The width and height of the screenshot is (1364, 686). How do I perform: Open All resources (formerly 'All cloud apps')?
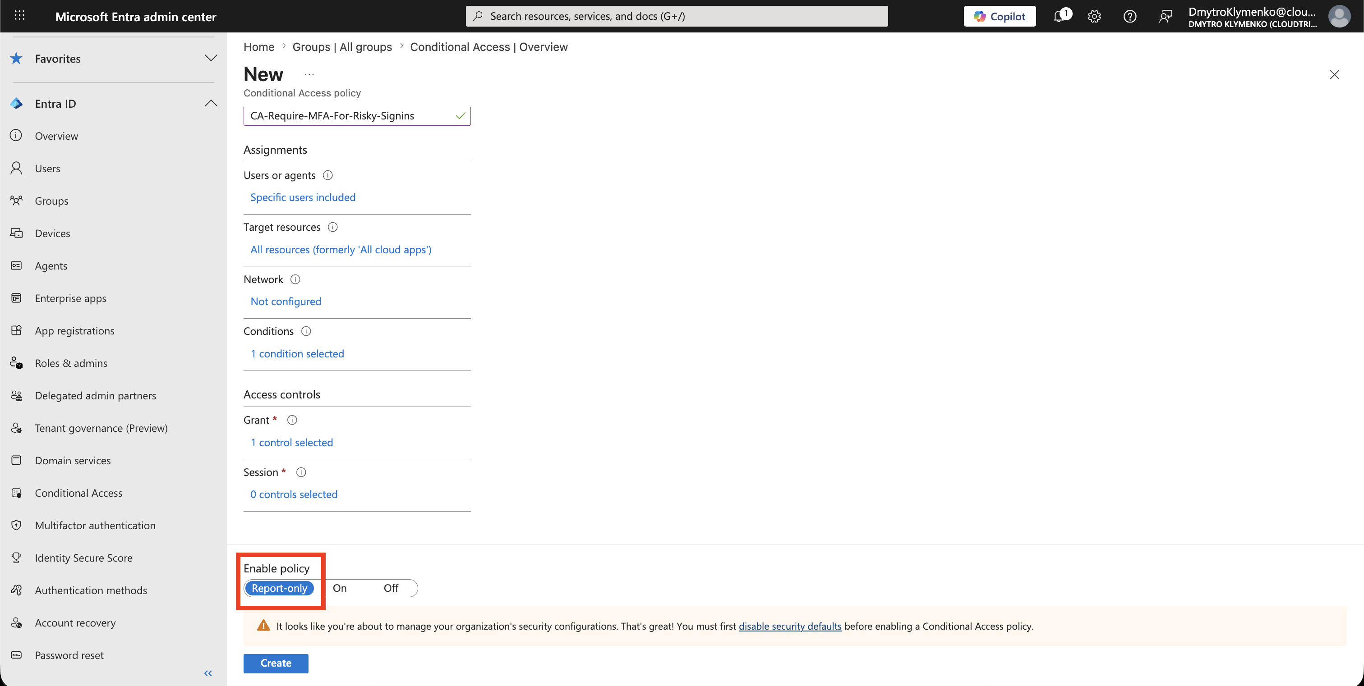341,250
